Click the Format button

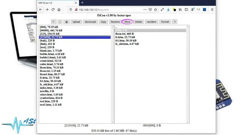click(165, 22)
